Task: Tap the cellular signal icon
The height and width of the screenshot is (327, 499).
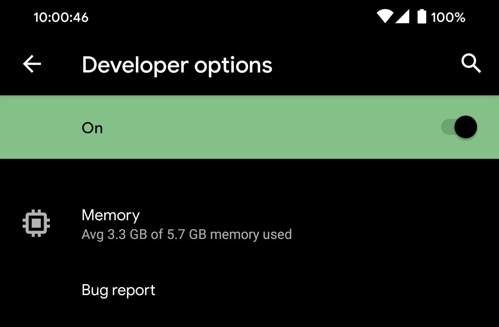Action: 402,17
